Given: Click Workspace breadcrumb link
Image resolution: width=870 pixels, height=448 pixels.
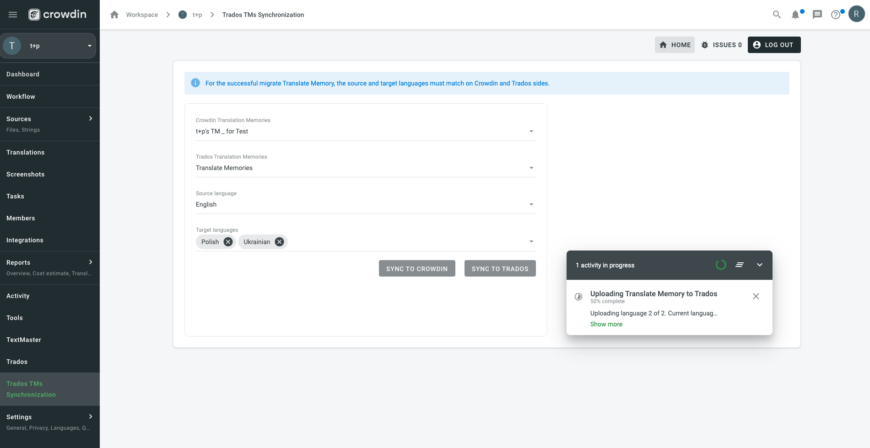Looking at the screenshot, I should [x=142, y=15].
